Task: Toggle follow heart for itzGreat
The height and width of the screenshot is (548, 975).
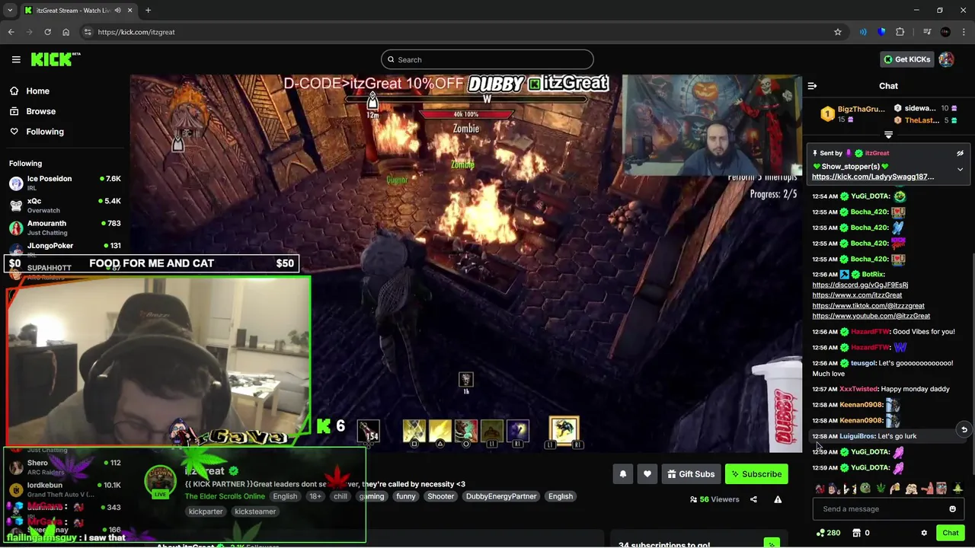Action: click(647, 474)
